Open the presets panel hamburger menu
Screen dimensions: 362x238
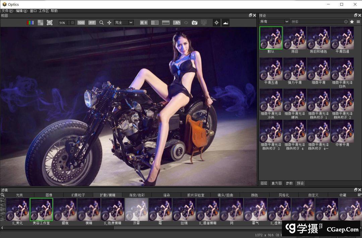coord(358,21)
